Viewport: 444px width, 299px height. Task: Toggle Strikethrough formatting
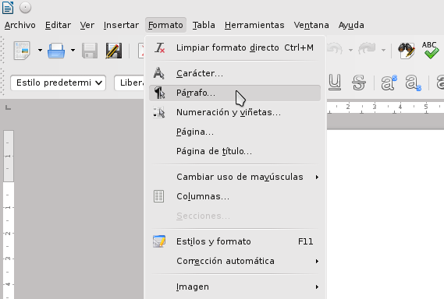pyautogui.click(x=358, y=83)
